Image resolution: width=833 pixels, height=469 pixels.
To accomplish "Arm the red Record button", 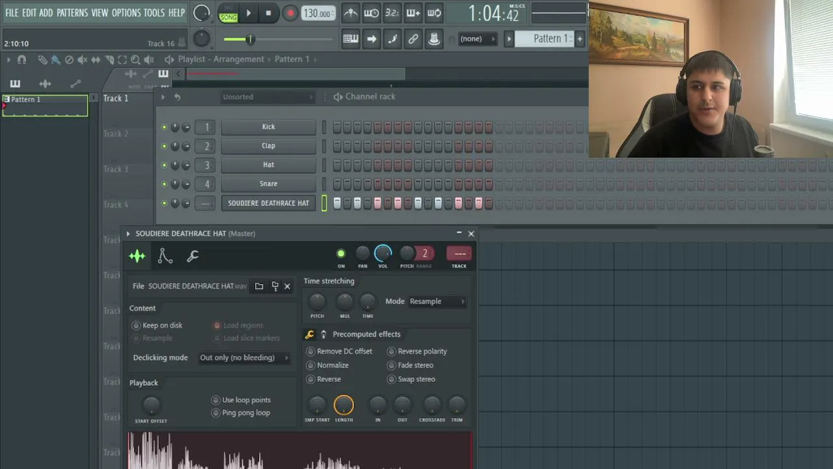I will click(x=290, y=13).
